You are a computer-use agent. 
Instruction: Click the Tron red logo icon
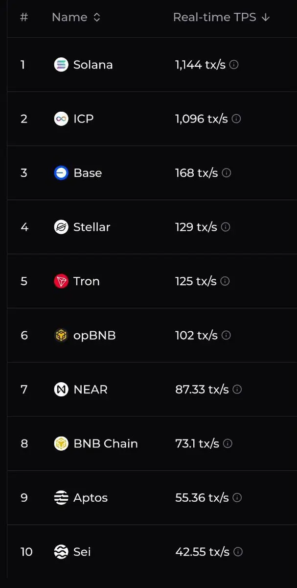coord(61,281)
